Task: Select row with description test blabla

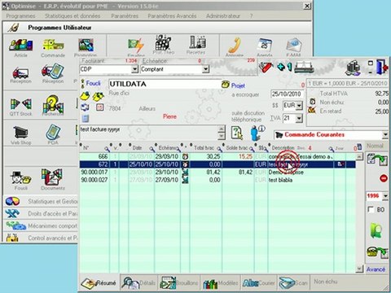Action: point(217,180)
